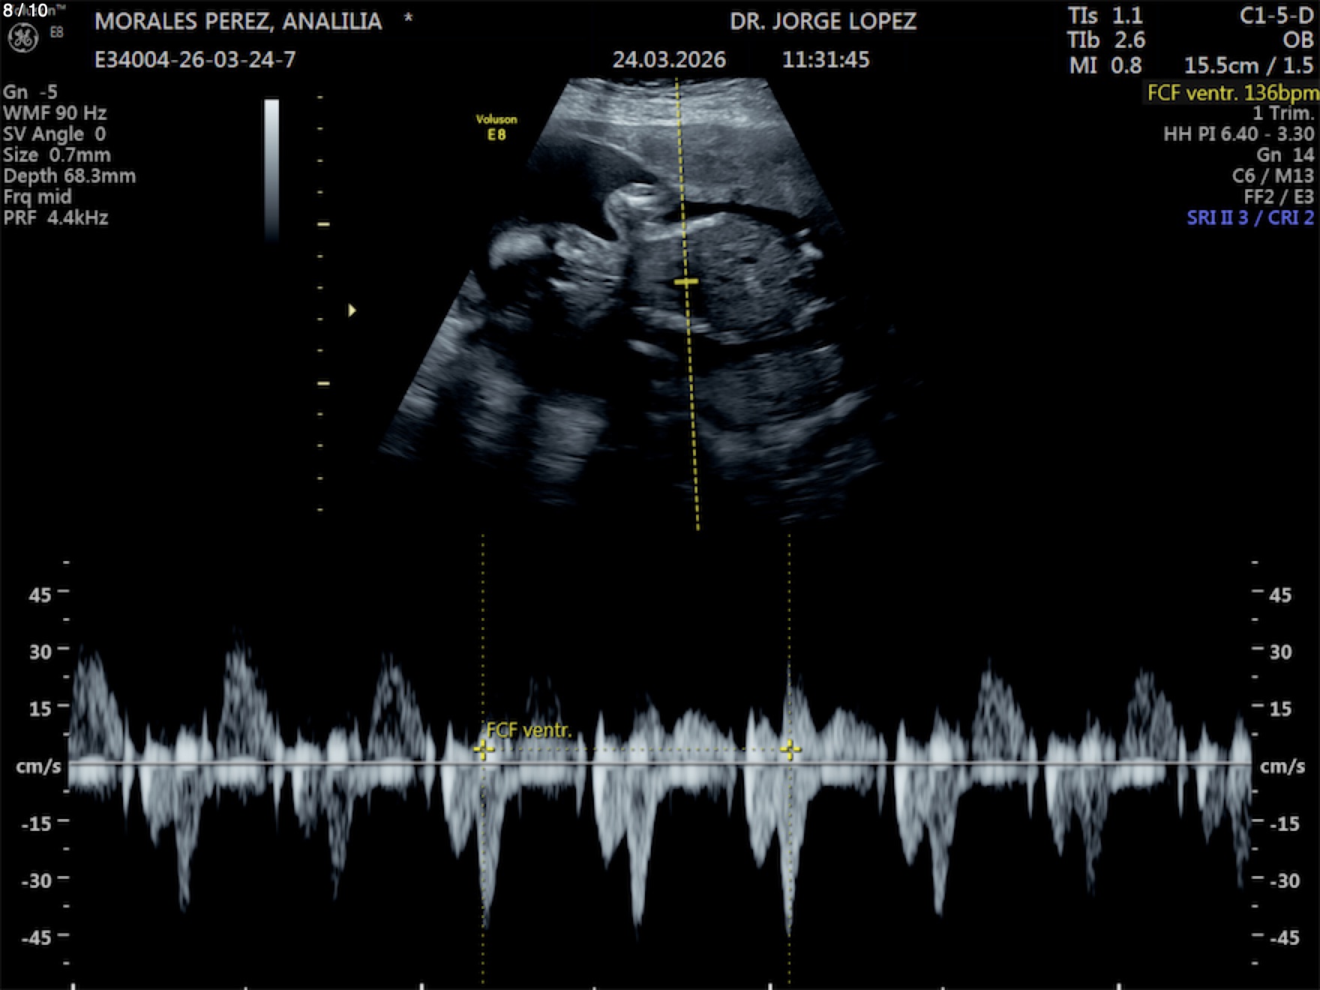Click the FCF ventr. 136bpm measurement result
1320x990 pixels.
pyautogui.click(x=1231, y=93)
